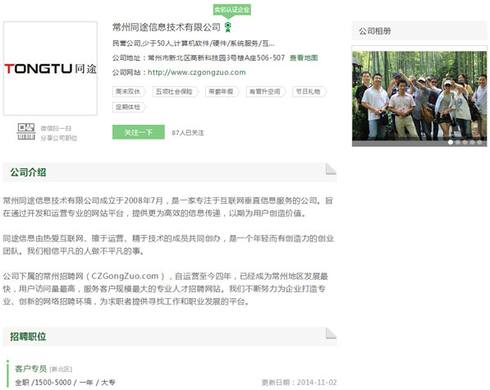Open the 客户专员 job posting
Viewport: 490px width, 390px height.
30,369
